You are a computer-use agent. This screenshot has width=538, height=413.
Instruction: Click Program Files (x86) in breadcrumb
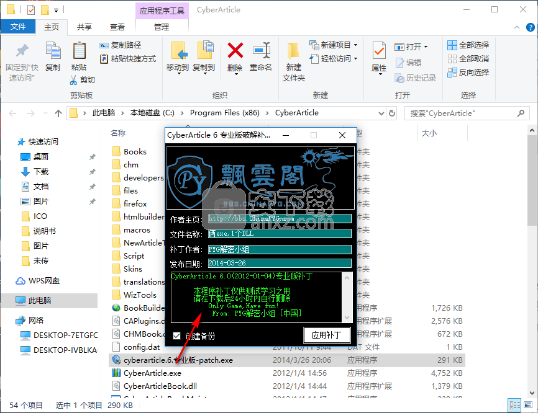pos(225,113)
